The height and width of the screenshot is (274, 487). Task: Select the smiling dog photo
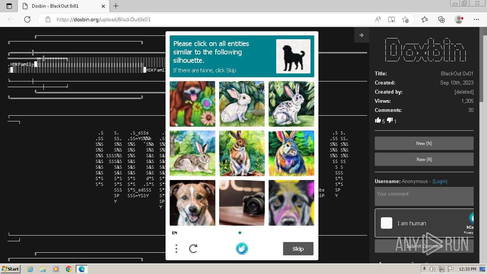coord(193,203)
